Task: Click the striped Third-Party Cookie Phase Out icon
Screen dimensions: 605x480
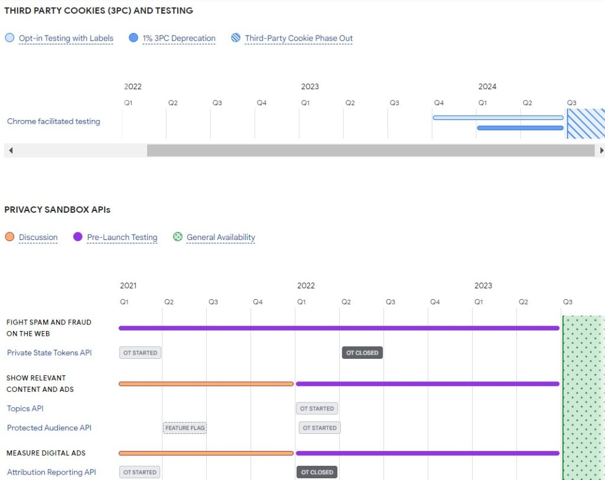Action: [235, 38]
